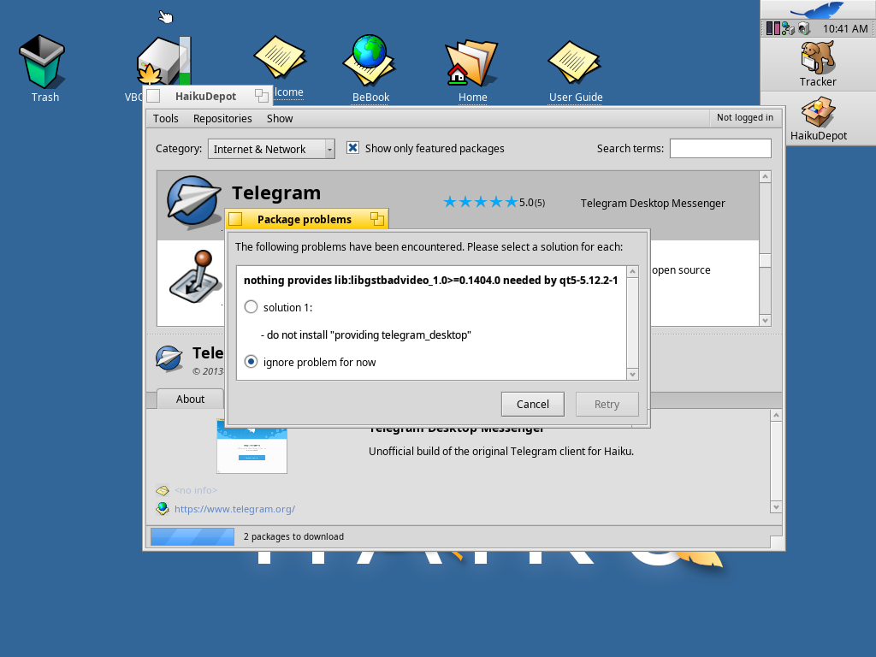
Task: Click the 'Unofficial build of the original Telegram client' description
Action: coord(501,452)
